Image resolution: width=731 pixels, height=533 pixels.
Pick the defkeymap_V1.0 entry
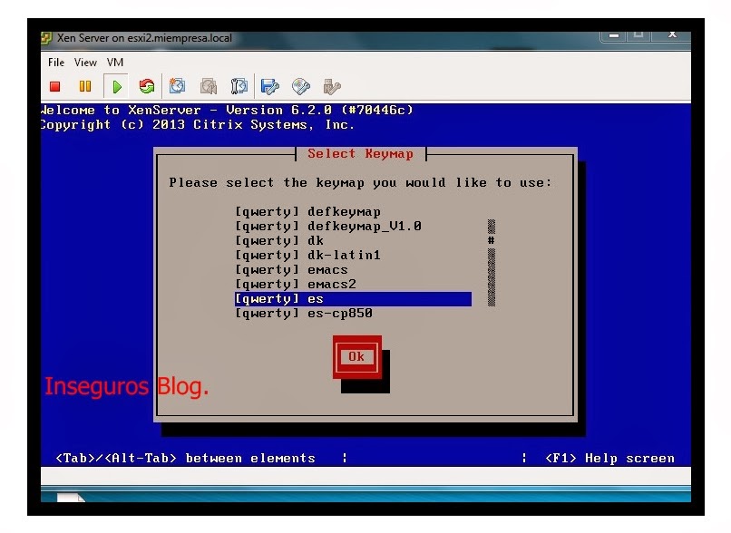327,227
